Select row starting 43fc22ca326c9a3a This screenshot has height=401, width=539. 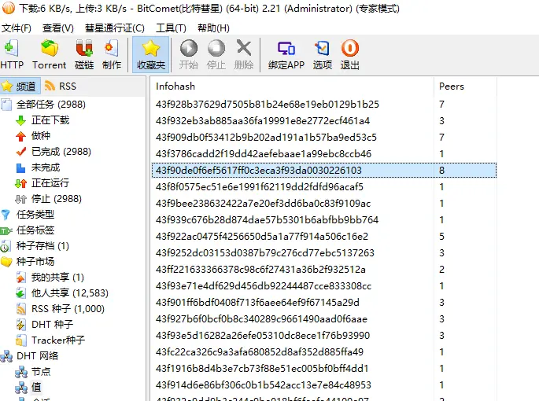pos(324,351)
